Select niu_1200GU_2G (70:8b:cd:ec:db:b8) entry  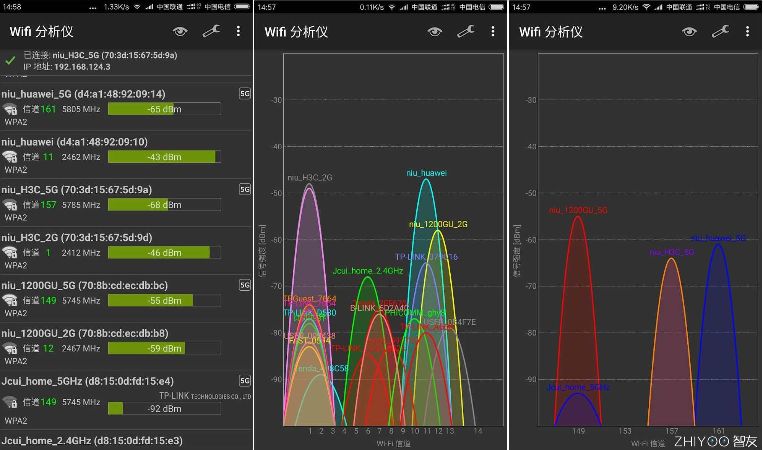click(x=126, y=346)
